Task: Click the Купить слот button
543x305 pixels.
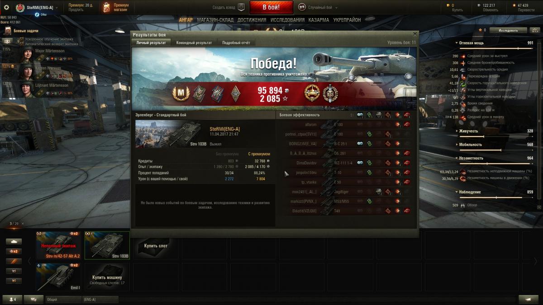Action: coord(156,246)
